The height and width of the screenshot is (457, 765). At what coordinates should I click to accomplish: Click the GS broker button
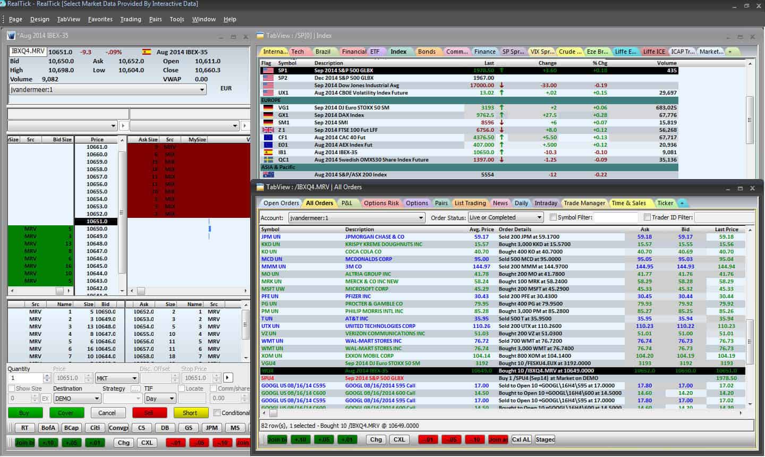coord(189,427)
